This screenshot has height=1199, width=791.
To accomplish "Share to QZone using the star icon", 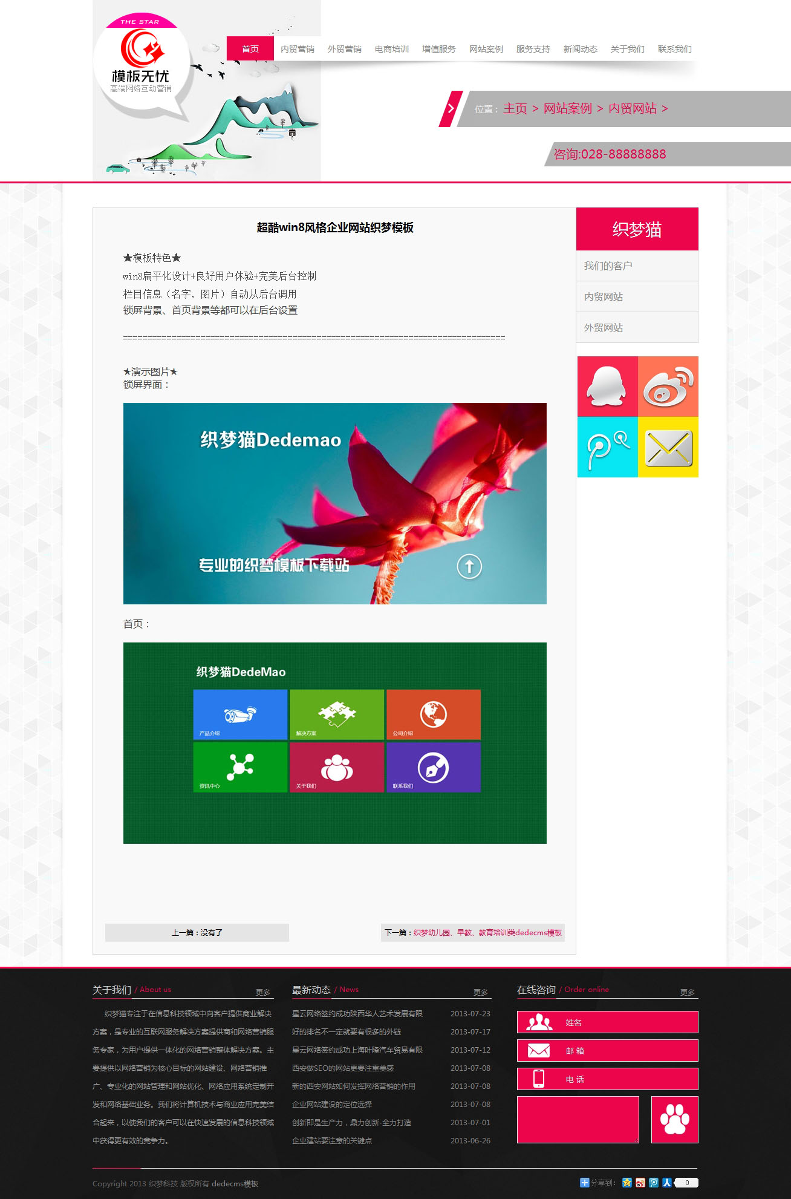I will pyautogui.click(x=627, y=1183).
